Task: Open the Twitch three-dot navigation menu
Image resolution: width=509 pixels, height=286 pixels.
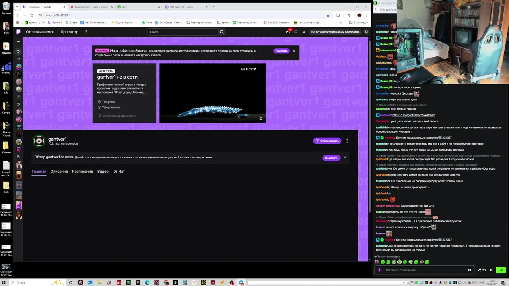Action: point(86,32)
